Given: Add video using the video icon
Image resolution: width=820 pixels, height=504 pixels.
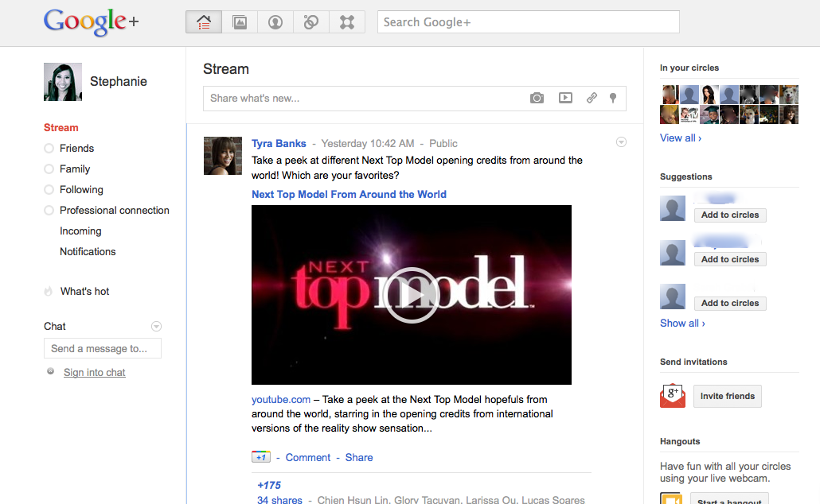Looking at the screenshot, I should 565,98.
